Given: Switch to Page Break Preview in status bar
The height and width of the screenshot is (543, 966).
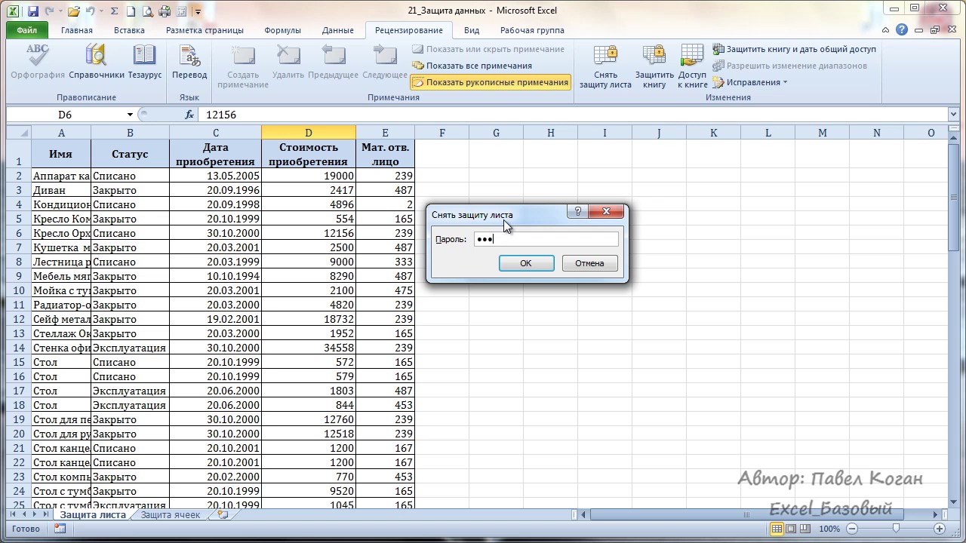Looking at the screenshot, I should pyautogui.click(x=805, y=529).
